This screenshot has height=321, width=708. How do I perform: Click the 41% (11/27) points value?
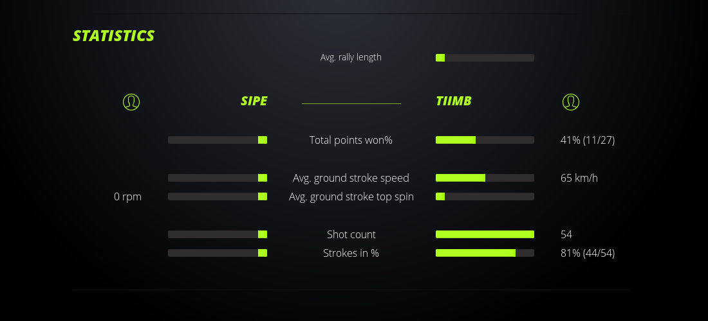coord(588,140)
